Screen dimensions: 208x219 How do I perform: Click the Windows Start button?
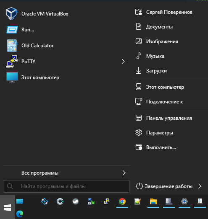point(8,207)
